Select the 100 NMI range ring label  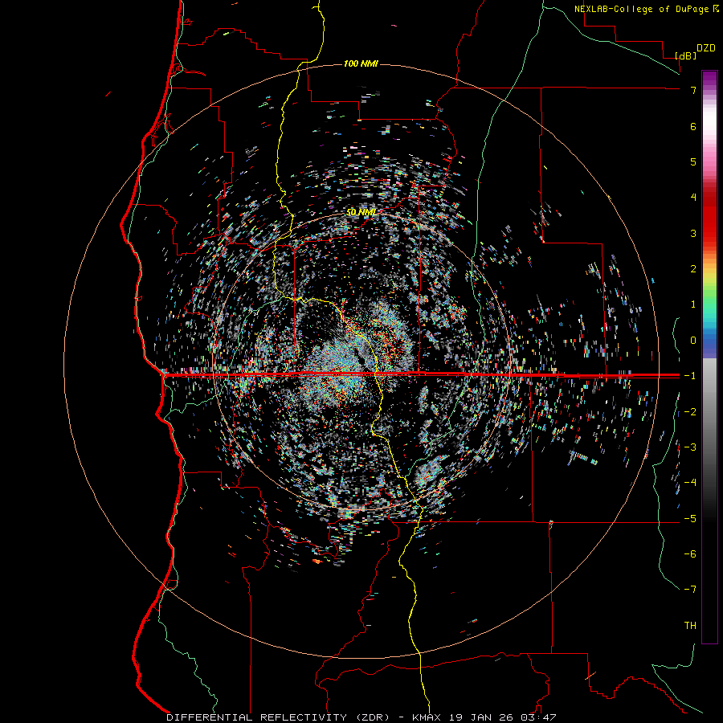[361, 63]
